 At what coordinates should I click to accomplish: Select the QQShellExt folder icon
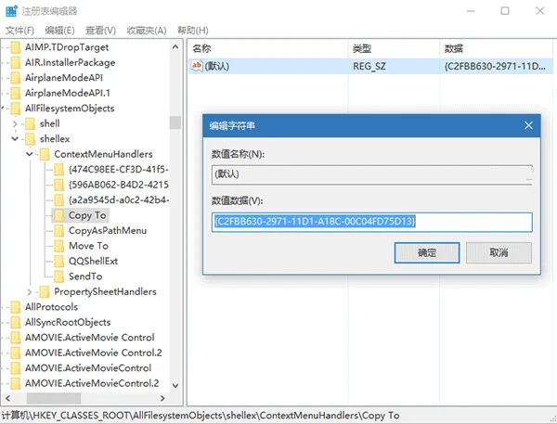tap(59, 261)
